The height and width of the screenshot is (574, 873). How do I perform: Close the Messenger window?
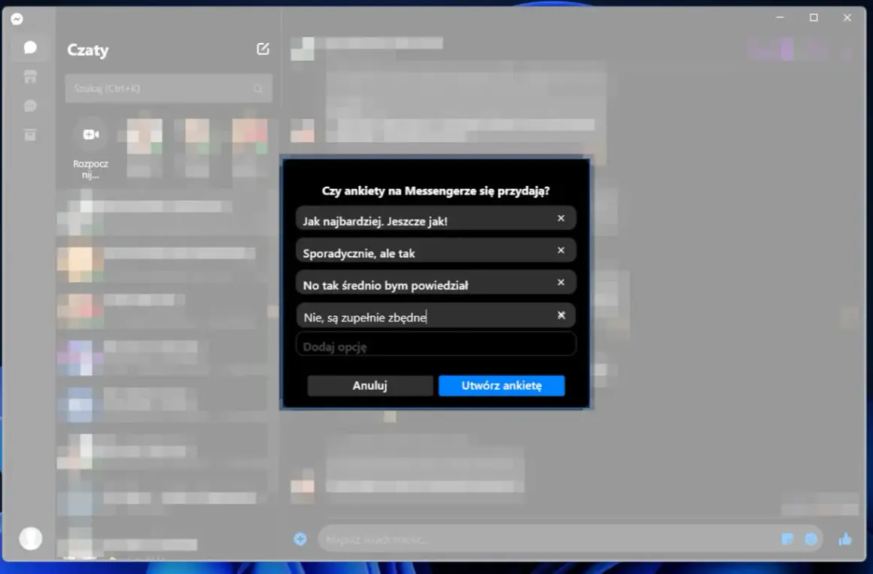click(847, 18)
